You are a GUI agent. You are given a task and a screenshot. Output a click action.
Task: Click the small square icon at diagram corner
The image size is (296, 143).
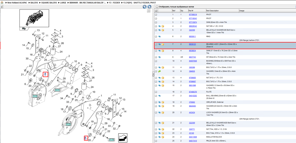coord(149,11)
